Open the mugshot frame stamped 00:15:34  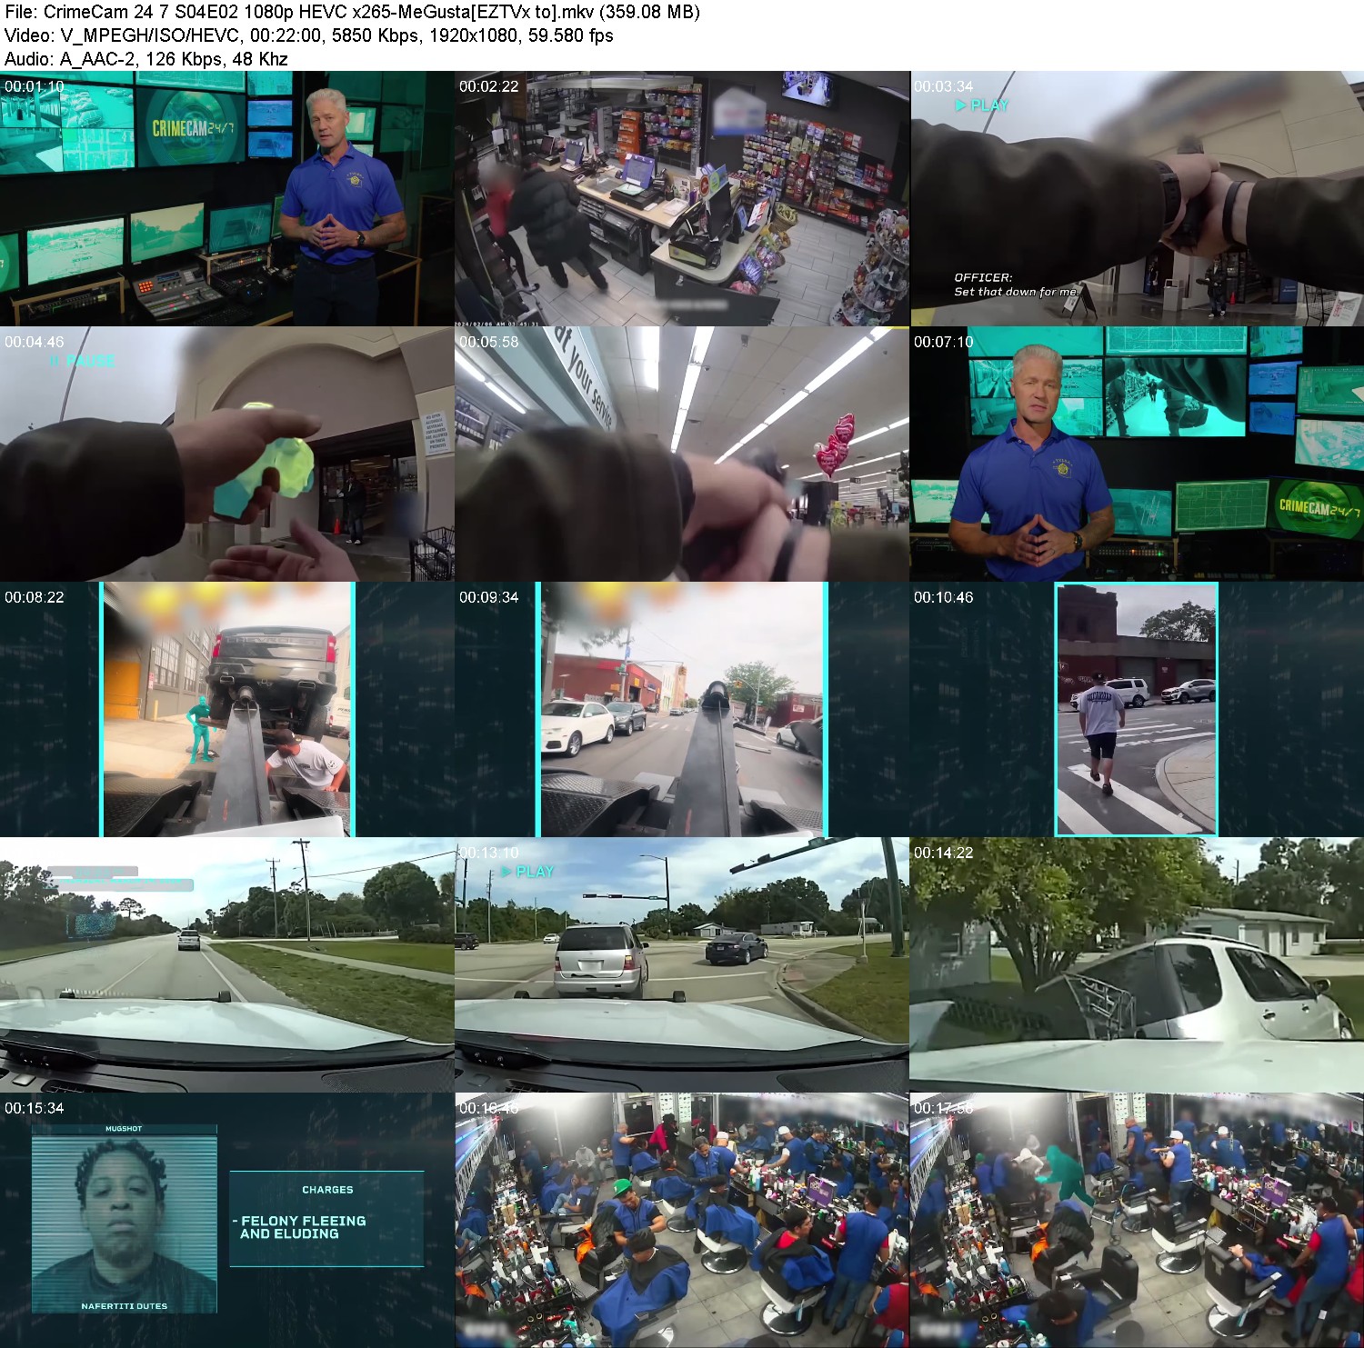point(227,1220)
